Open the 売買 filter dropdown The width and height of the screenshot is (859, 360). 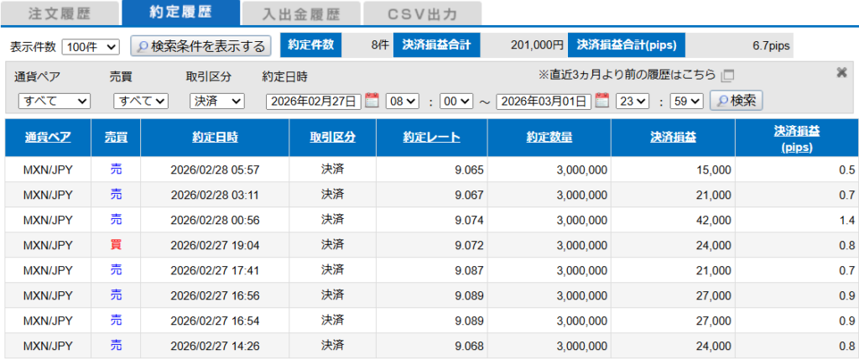[x=141, y=102]
